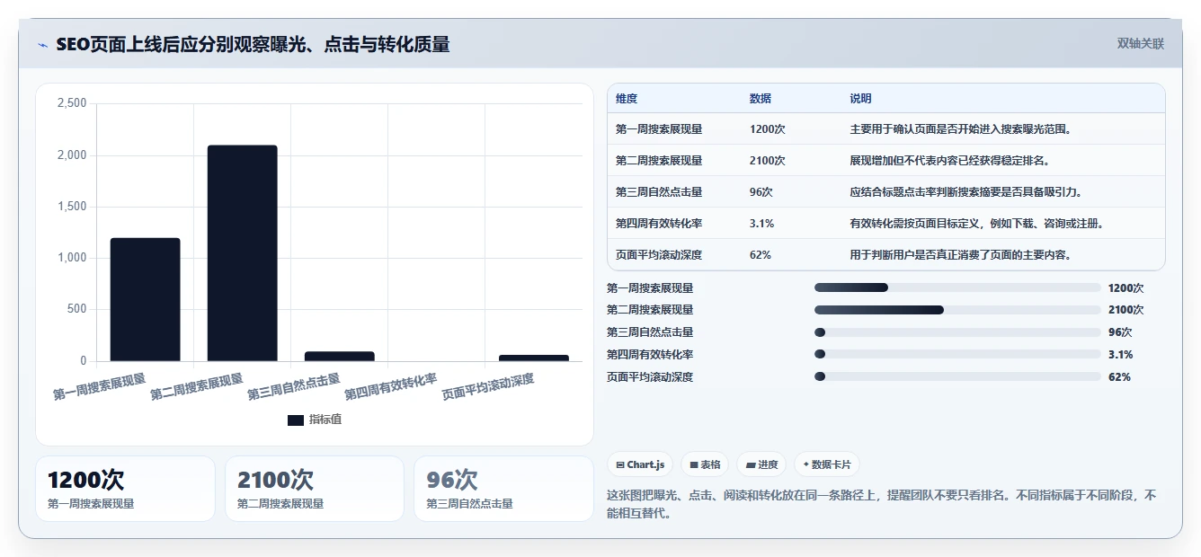
Task: Click the 第四周有效转化率 progress bar
Action: pyautogui.click(x=957, y=355)
